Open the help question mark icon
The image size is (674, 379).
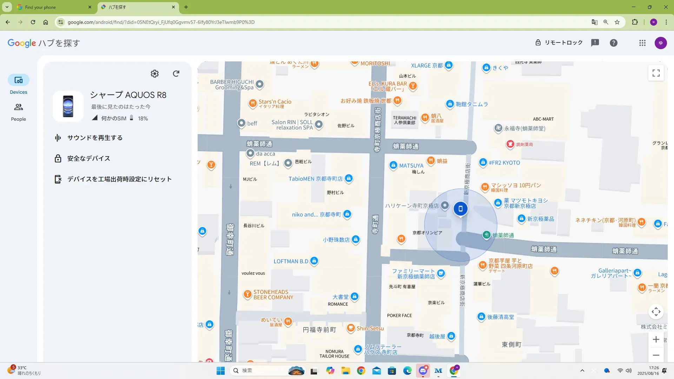[614, 43]
